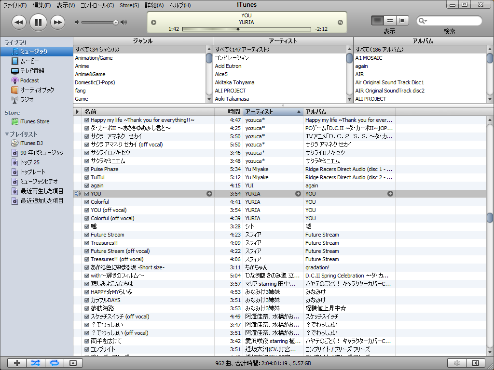494x370 pixels.
Task: Select Acid Eutron in artist list
Action: click(x=280, y=66)
